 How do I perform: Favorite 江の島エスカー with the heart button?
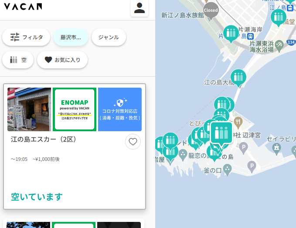133,142
